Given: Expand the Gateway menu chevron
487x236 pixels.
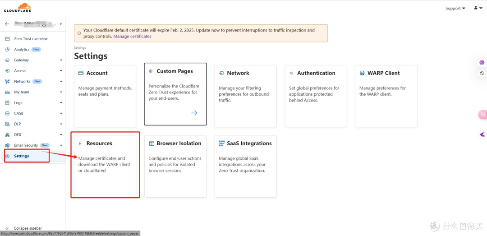Looking at the screenshot, I should coord(61,60).
